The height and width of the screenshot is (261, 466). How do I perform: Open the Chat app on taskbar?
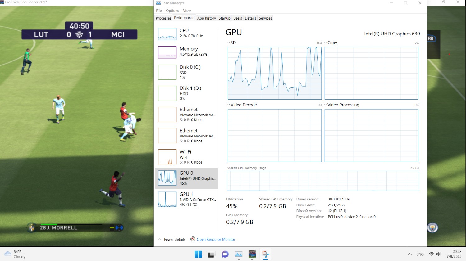coord(225,254)
